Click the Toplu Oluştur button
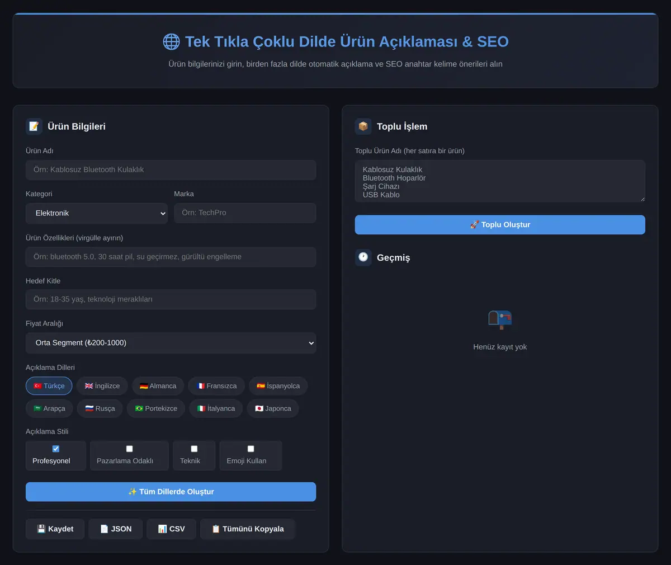 (x=500, y=225)
